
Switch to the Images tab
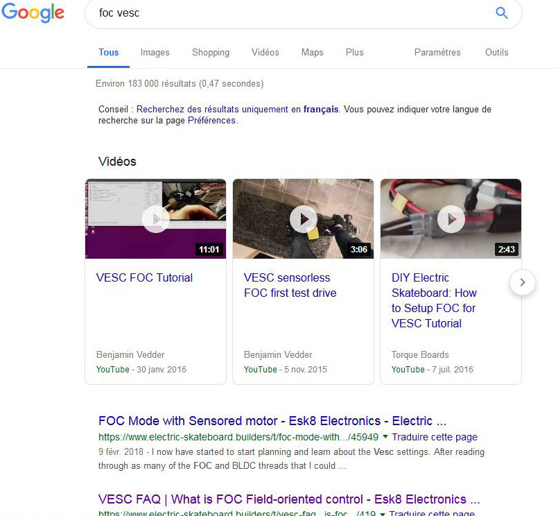155,52
